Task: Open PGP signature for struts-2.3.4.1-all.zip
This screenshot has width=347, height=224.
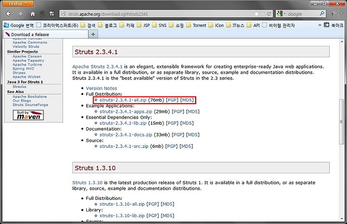Action: pos(172,100)
